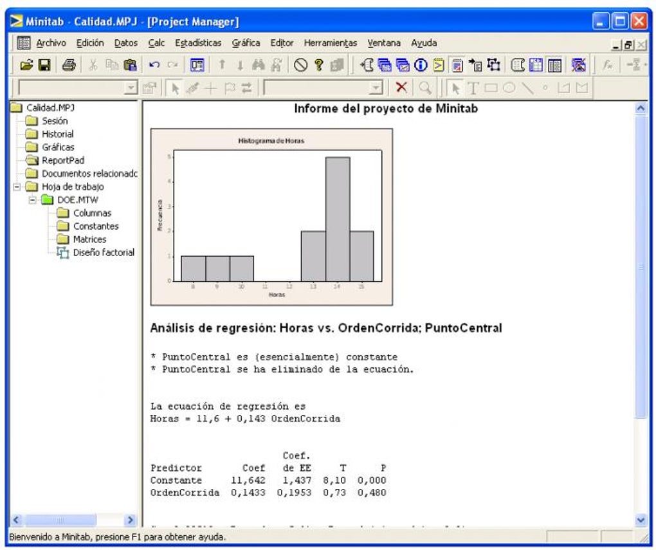Paste with the clipboard icon in the toolbar
This screenshot has width=656, height=550.
pyautogui.click(x=131, y=65)
